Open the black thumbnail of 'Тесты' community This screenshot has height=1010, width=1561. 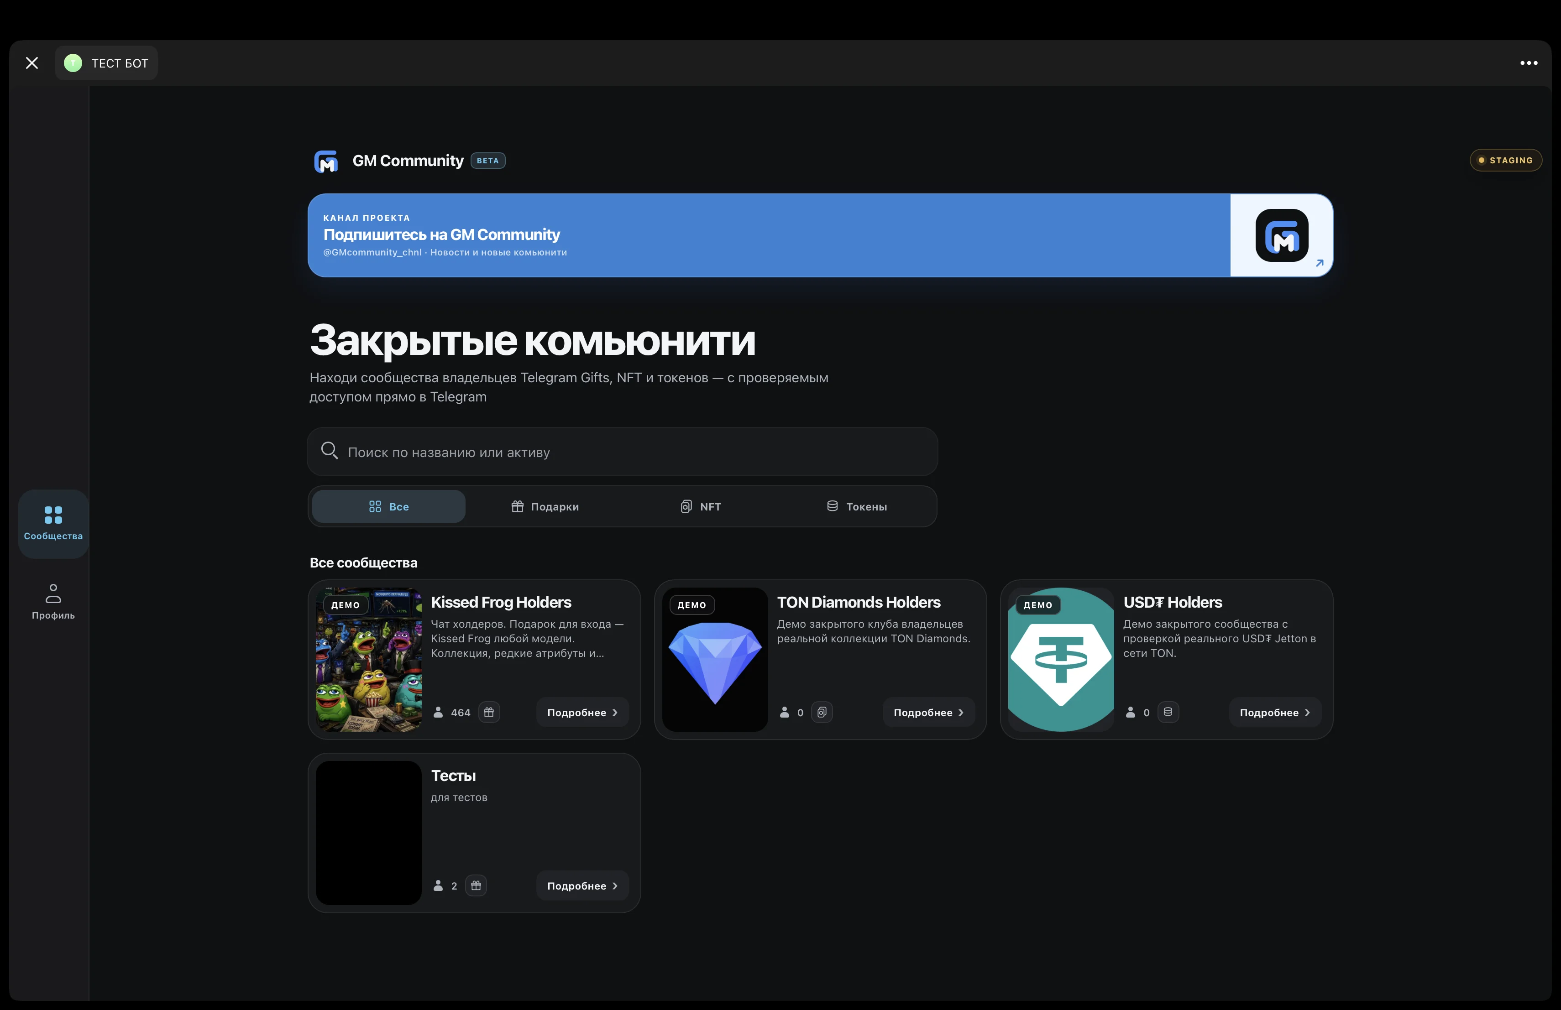[369, 833]
